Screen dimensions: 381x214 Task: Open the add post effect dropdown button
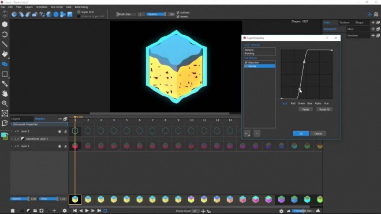pos(247,133)
